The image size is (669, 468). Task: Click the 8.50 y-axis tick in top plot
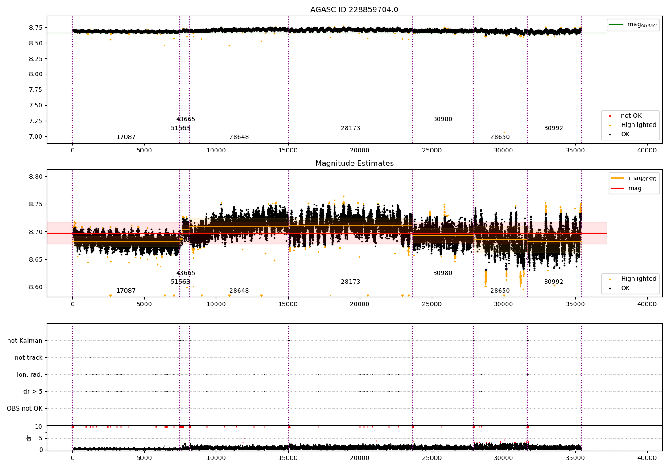pyautogui.click(x=36, y=43)
